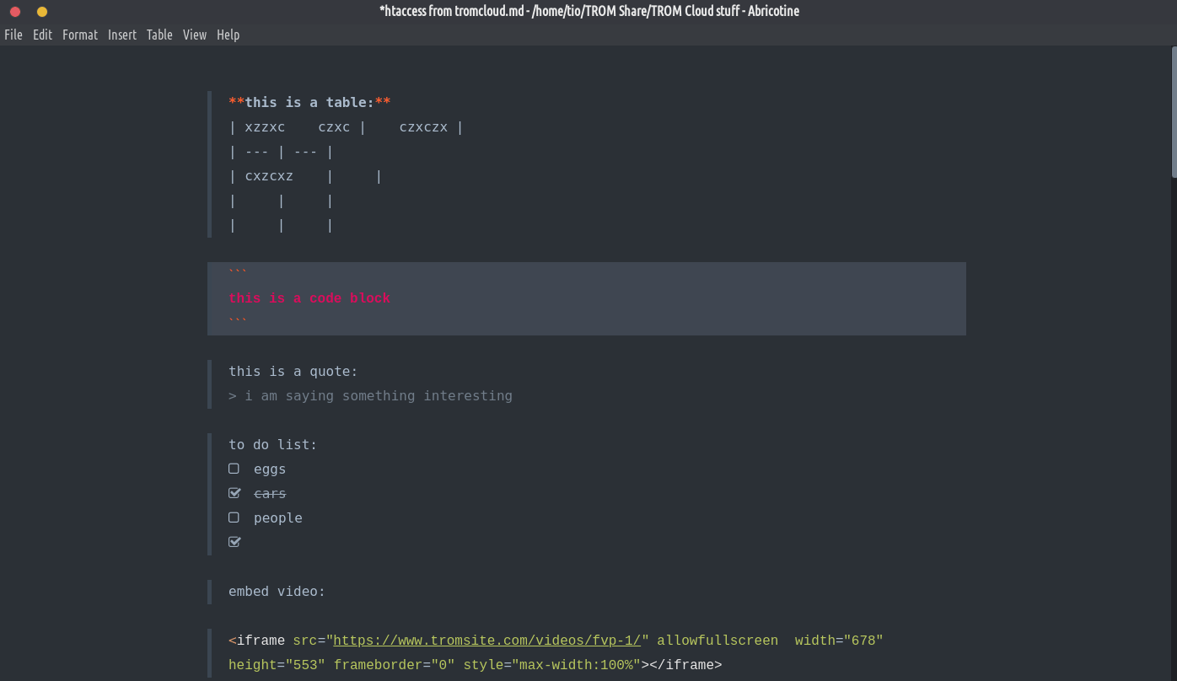Open the Help menu
Image resolution: width=1177 pixels, height=681 pixels.
(228, 35)
